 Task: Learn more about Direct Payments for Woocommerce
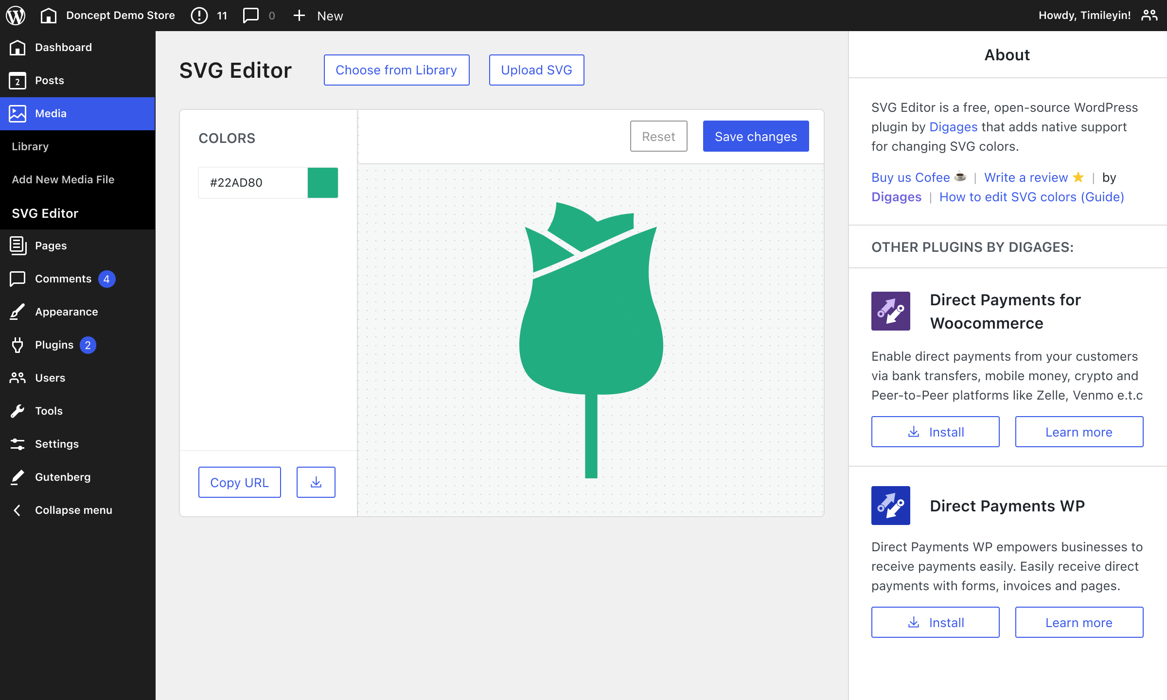(x=1079, y=432)
